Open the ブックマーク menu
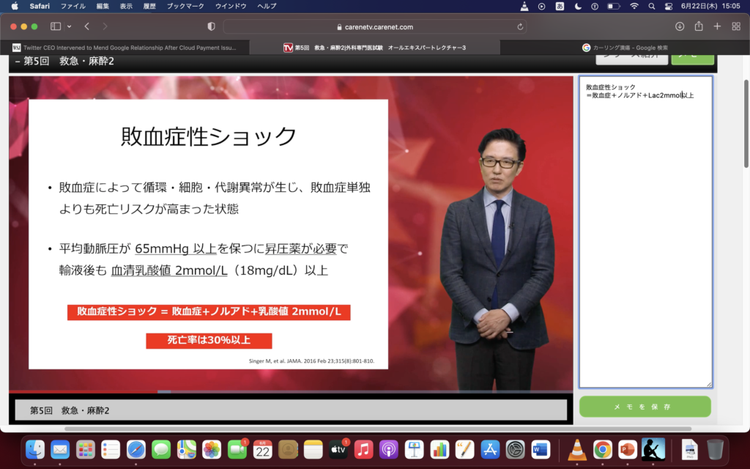The height and width of the screenshot is (469, 750). [x=184, y=6]
